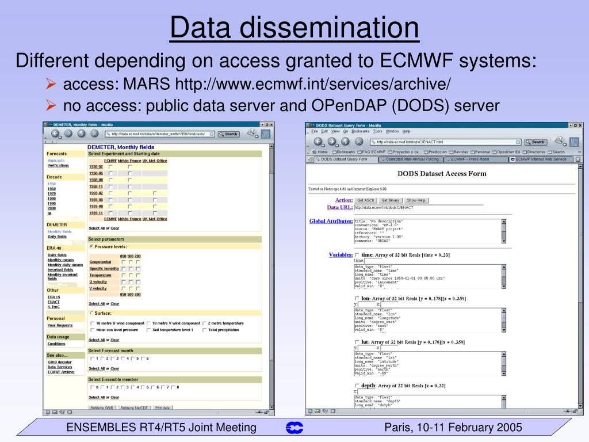Click ECMWF logo in slide footer
589x442 pixels.
(x=294, y=428)
